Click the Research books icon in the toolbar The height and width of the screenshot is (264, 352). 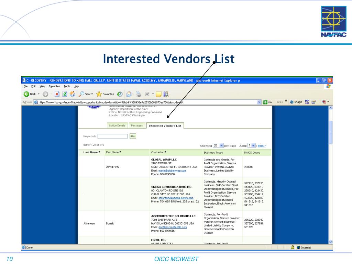(166, 94)
